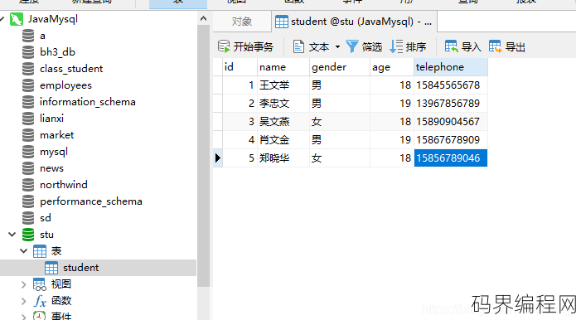Click name cell 王文举
Screen dimensions: 576x320
pos(283,85)
